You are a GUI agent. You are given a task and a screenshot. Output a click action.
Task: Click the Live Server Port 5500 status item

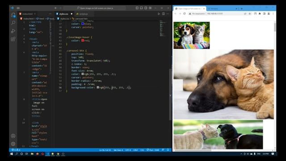[x=153, y=150]
